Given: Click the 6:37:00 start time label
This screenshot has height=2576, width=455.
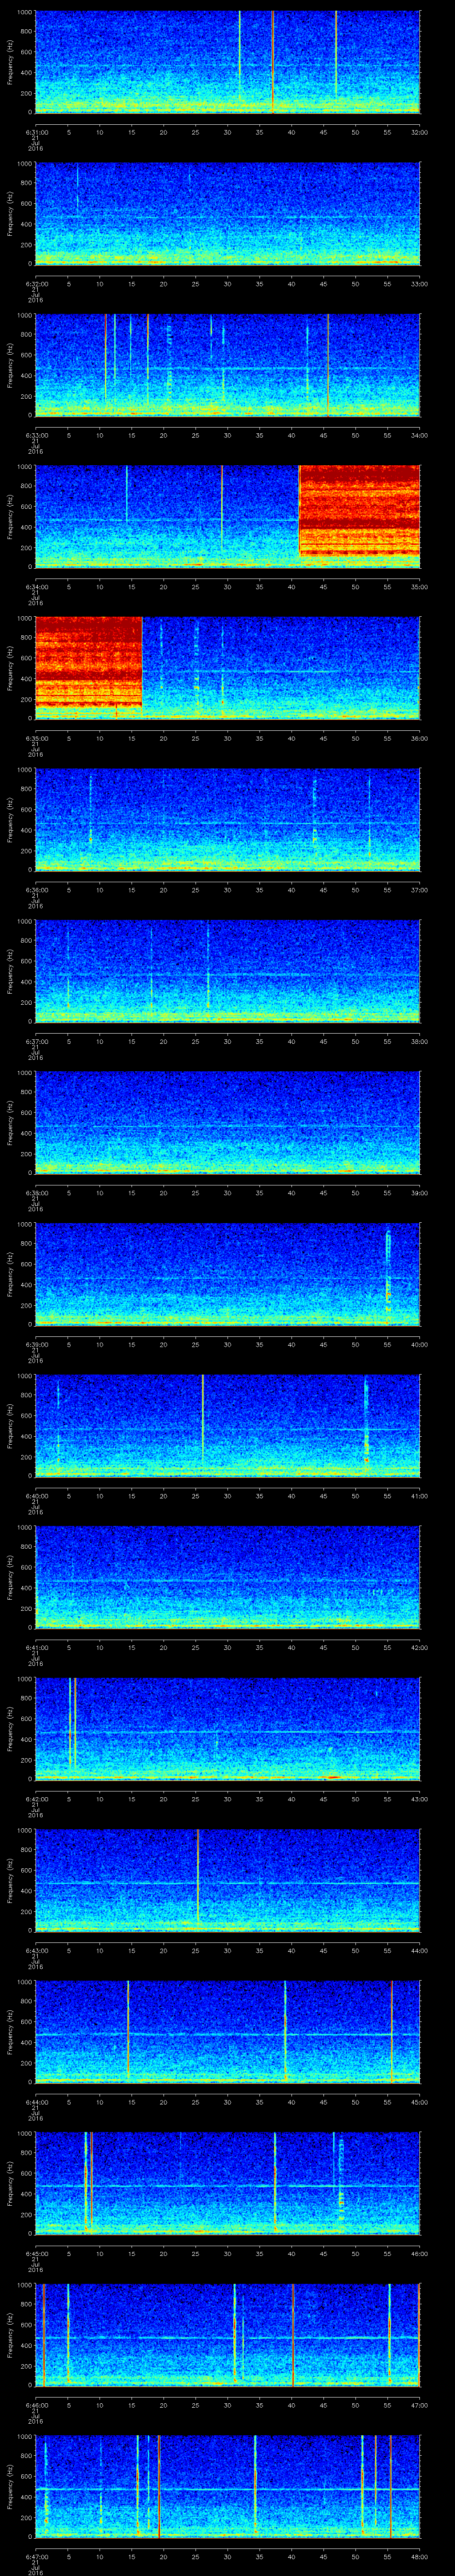Looking at the screenshot, I should [36, 1041].
